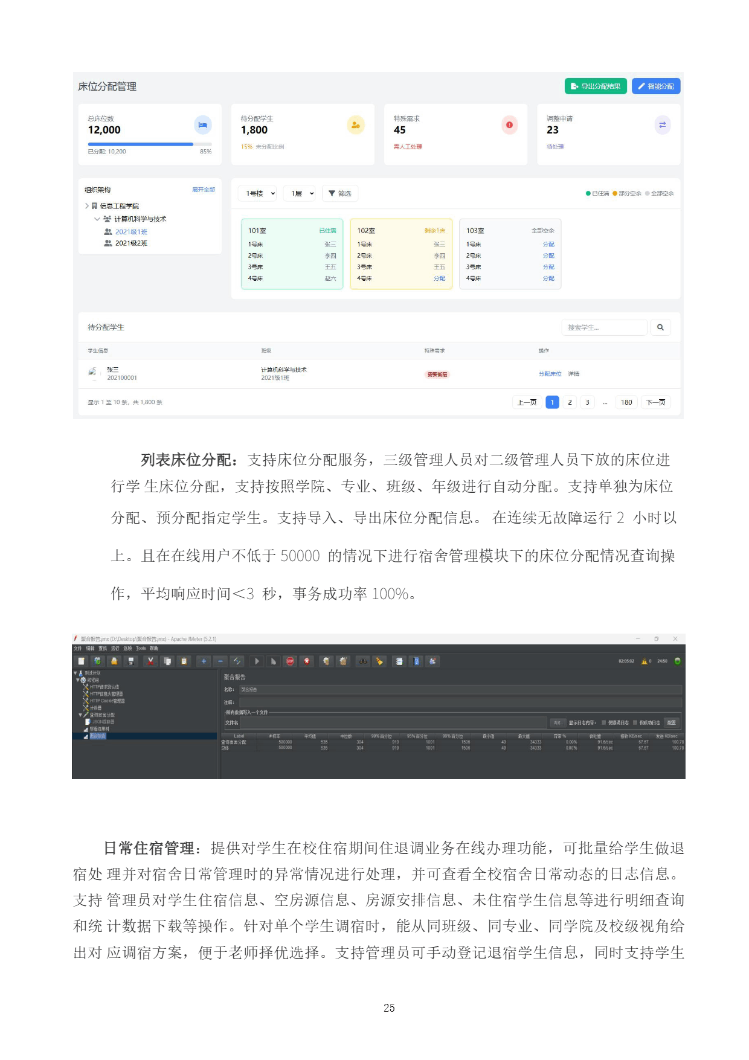This screenshot has width=749, height=1060.
Task: Click 分配床位 link for student 张三
Action: coord(550,374)
